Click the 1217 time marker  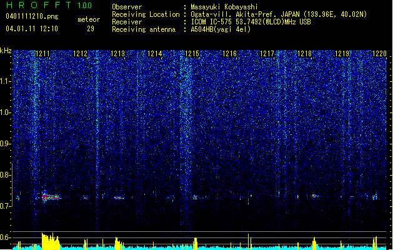click(267, 54)
